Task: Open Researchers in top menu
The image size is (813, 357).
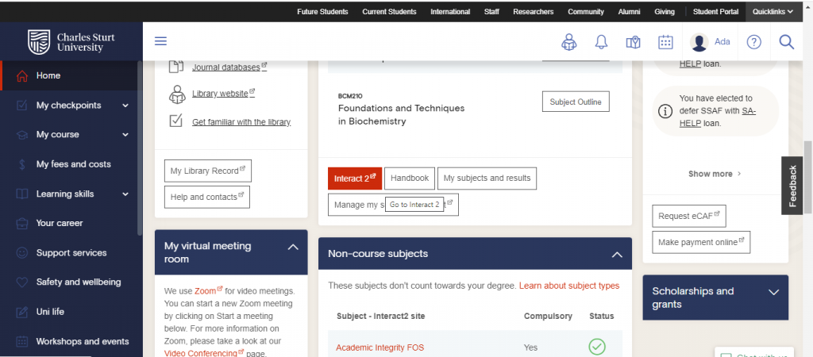Action: [533, 11]
